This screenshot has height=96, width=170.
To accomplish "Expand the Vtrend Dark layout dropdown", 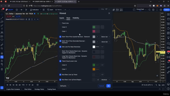I will pos(146,10).
